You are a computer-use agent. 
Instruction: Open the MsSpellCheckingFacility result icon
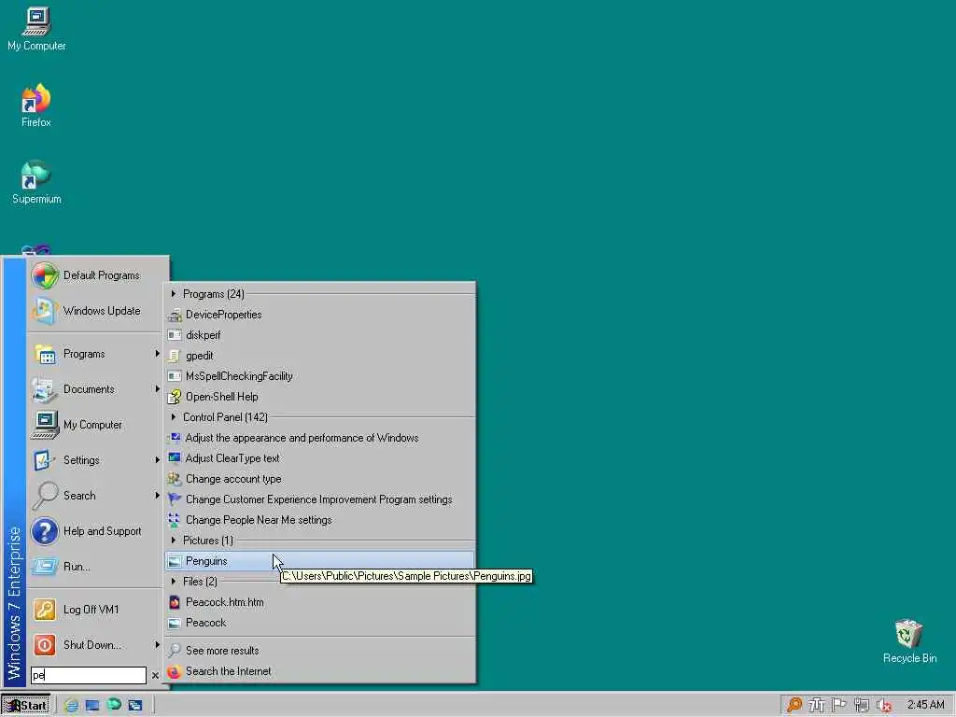click(x=175, y=376)
